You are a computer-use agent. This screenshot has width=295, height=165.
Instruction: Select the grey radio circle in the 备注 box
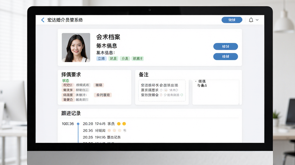pos(161,90)
